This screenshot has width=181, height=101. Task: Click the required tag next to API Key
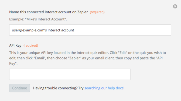[x=31, y=46]
